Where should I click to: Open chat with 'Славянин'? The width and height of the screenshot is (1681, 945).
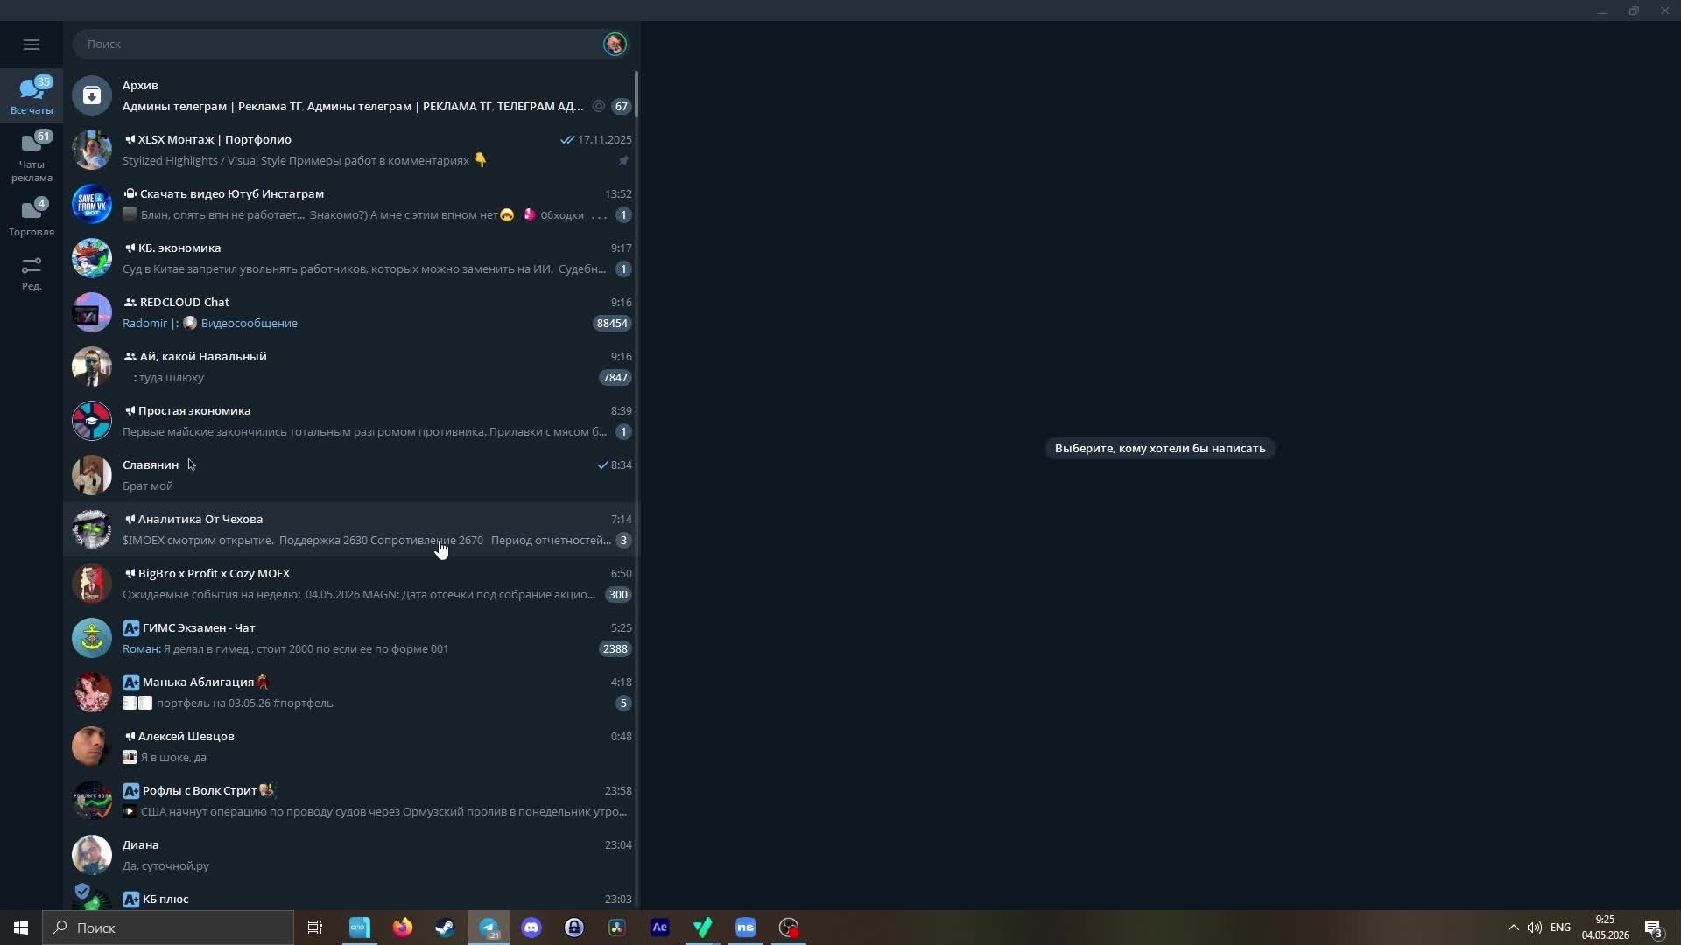(x=351, y=475)
